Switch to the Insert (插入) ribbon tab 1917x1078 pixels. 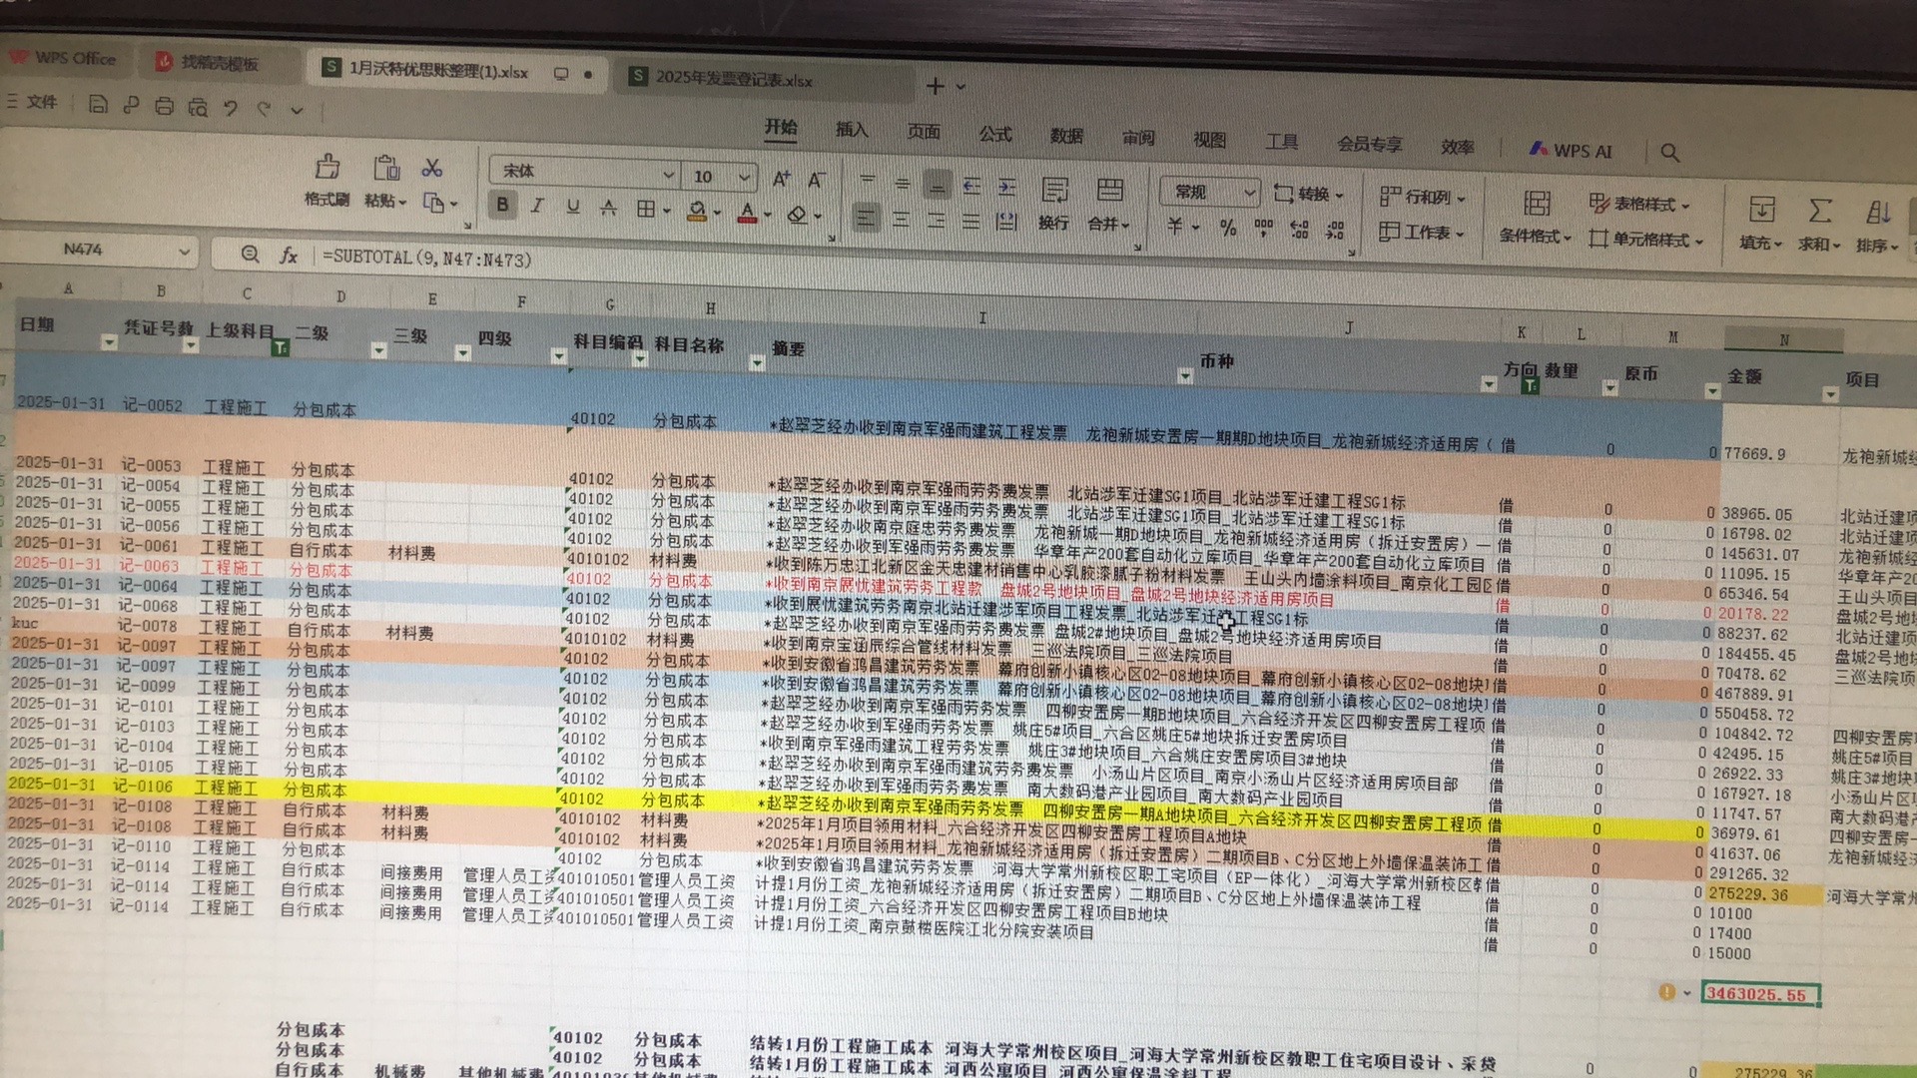[x=851, y=130]
